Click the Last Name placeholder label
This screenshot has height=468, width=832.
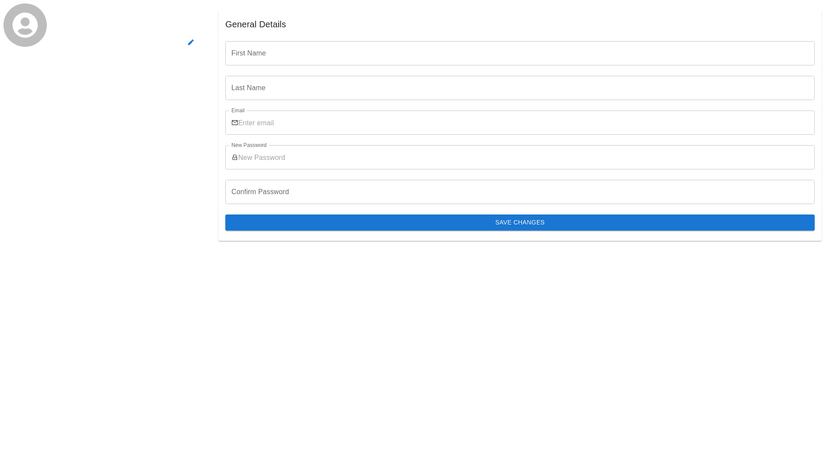(248, 88)
